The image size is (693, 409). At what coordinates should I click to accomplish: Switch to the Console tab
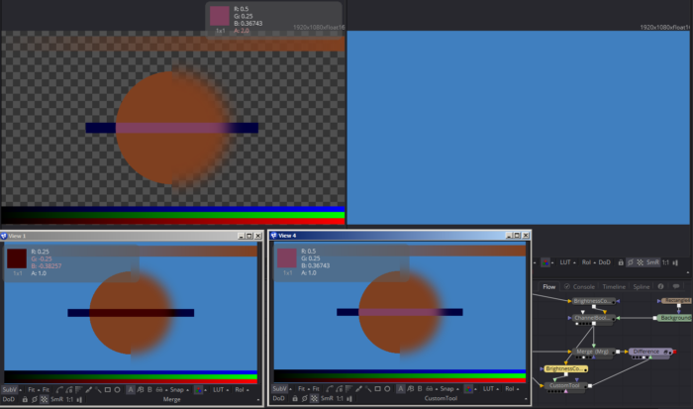[582, 286]
